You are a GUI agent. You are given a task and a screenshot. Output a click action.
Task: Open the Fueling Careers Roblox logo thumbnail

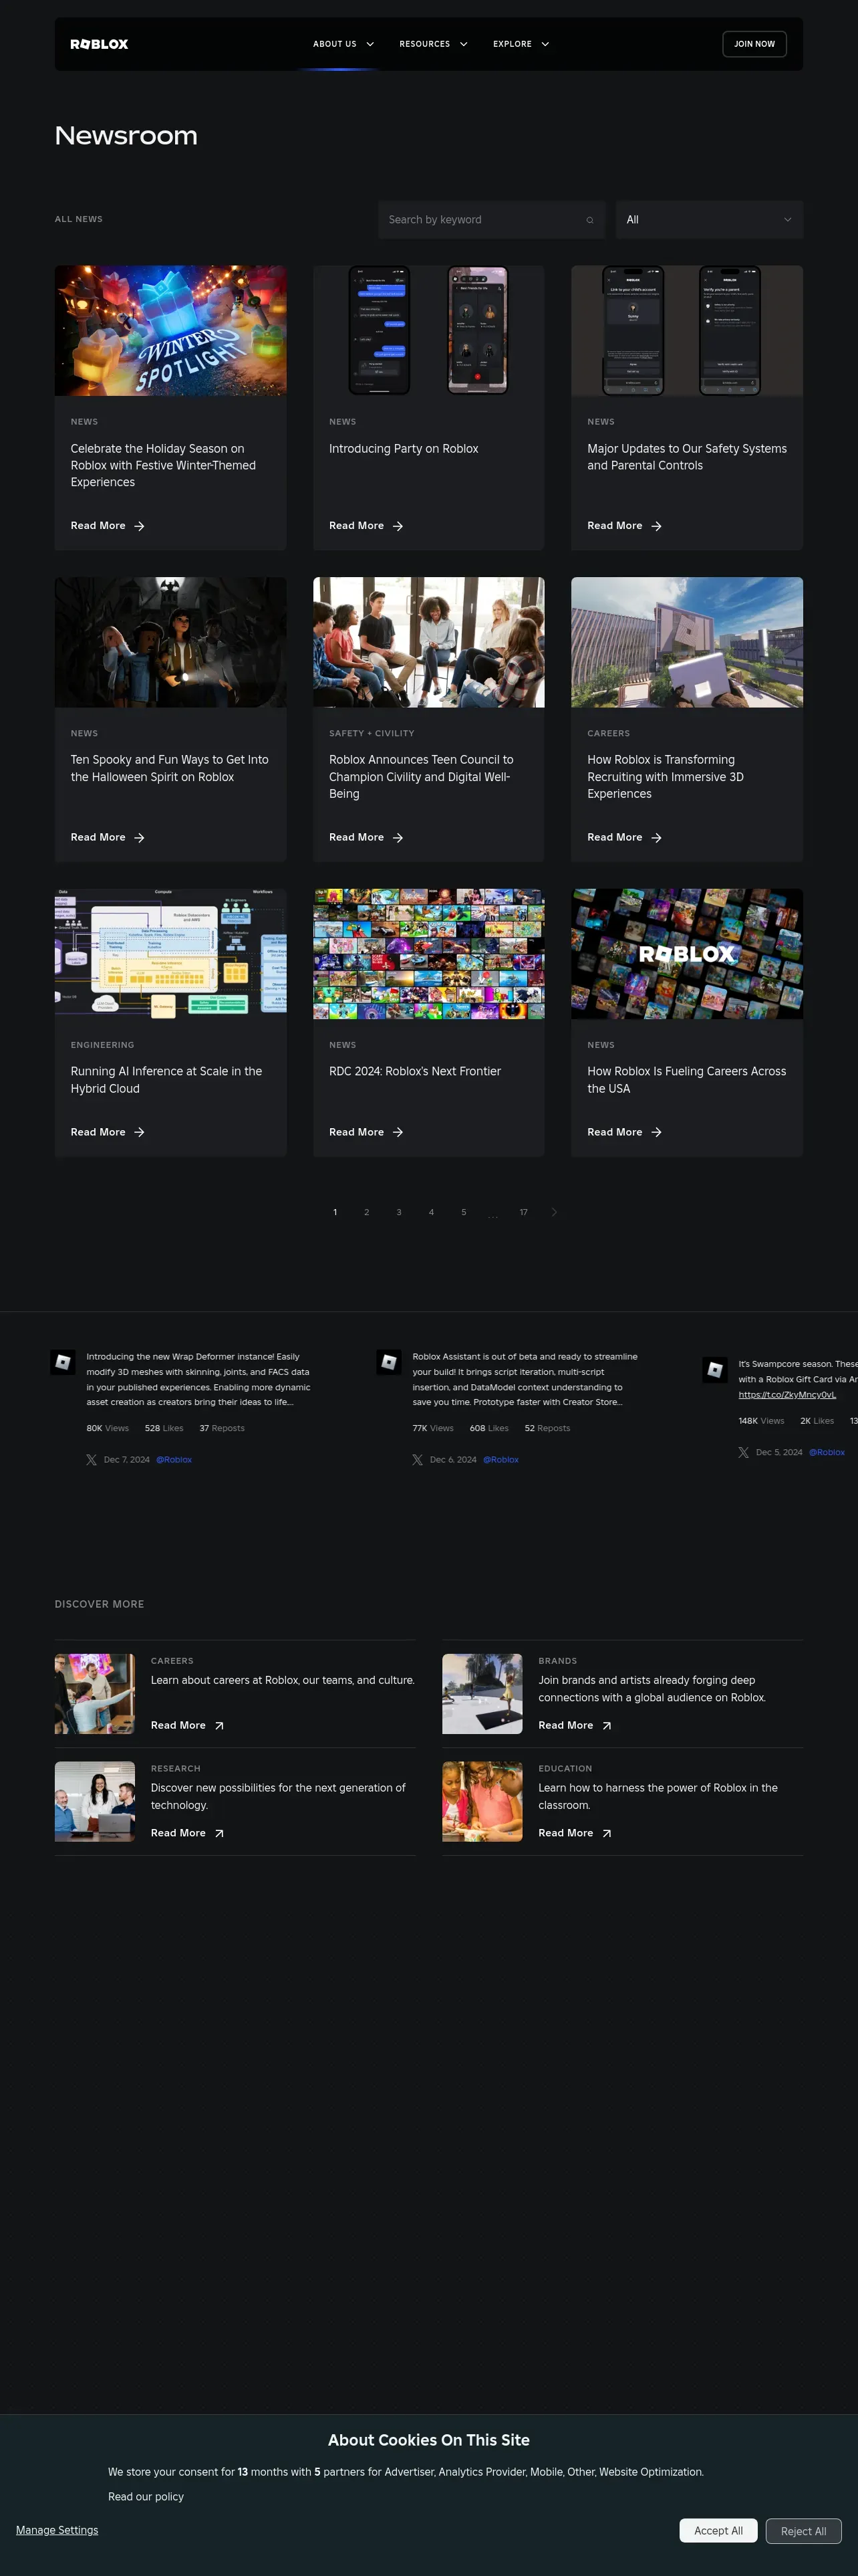pyautogui.click(x=687, y=954)
